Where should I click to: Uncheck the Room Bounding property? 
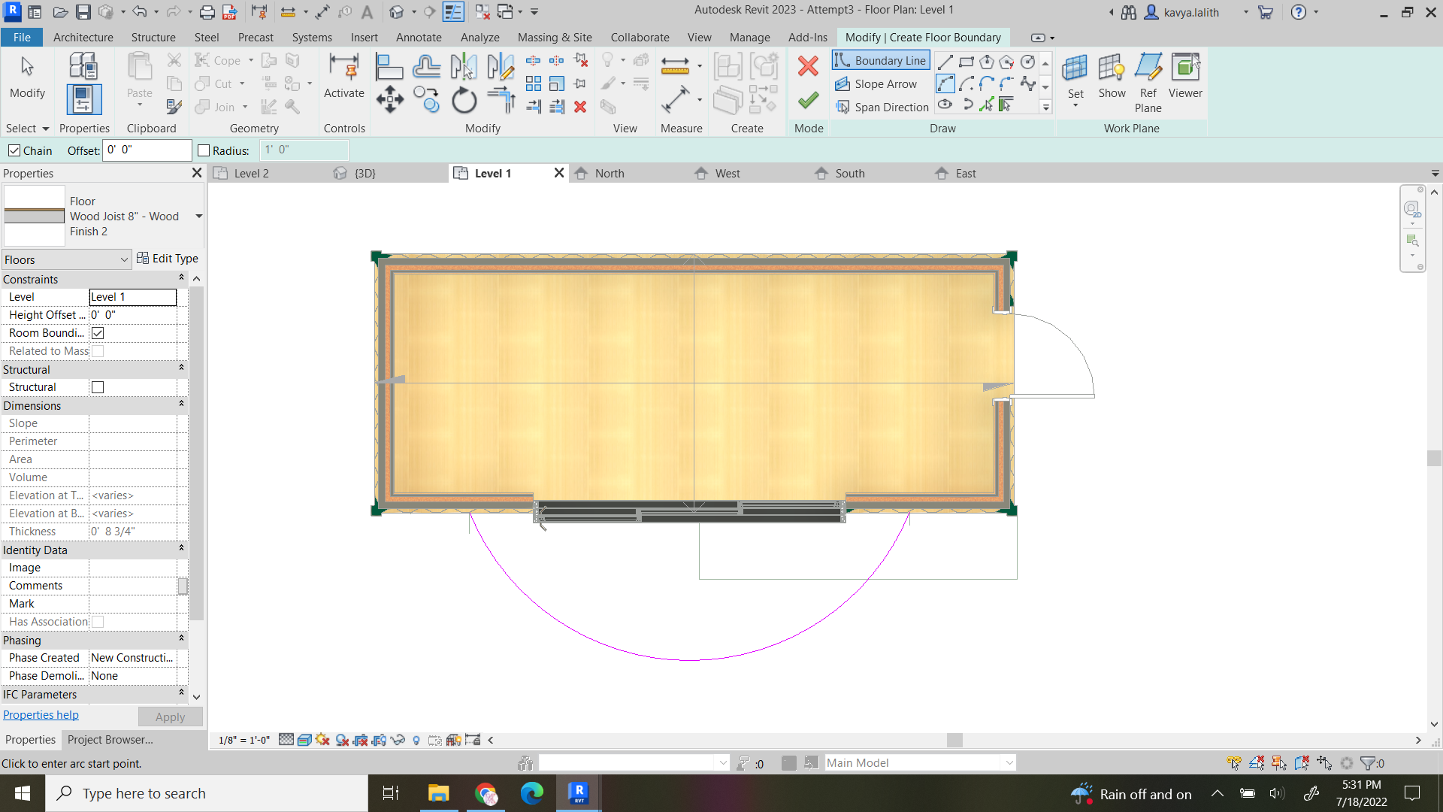[x=97, y=333]
